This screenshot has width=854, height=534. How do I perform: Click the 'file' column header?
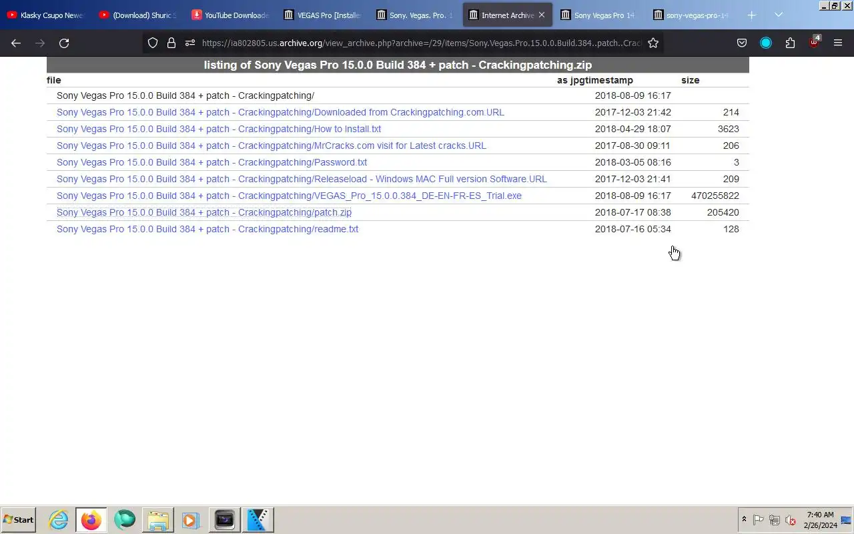point(54,80)
